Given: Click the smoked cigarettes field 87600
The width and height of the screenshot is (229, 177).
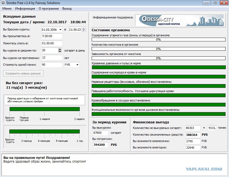Looking at the screenshot, I should 101,133.
